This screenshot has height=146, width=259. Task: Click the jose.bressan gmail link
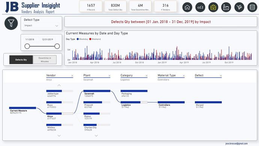pyautogui.click(x=236, y=143)
